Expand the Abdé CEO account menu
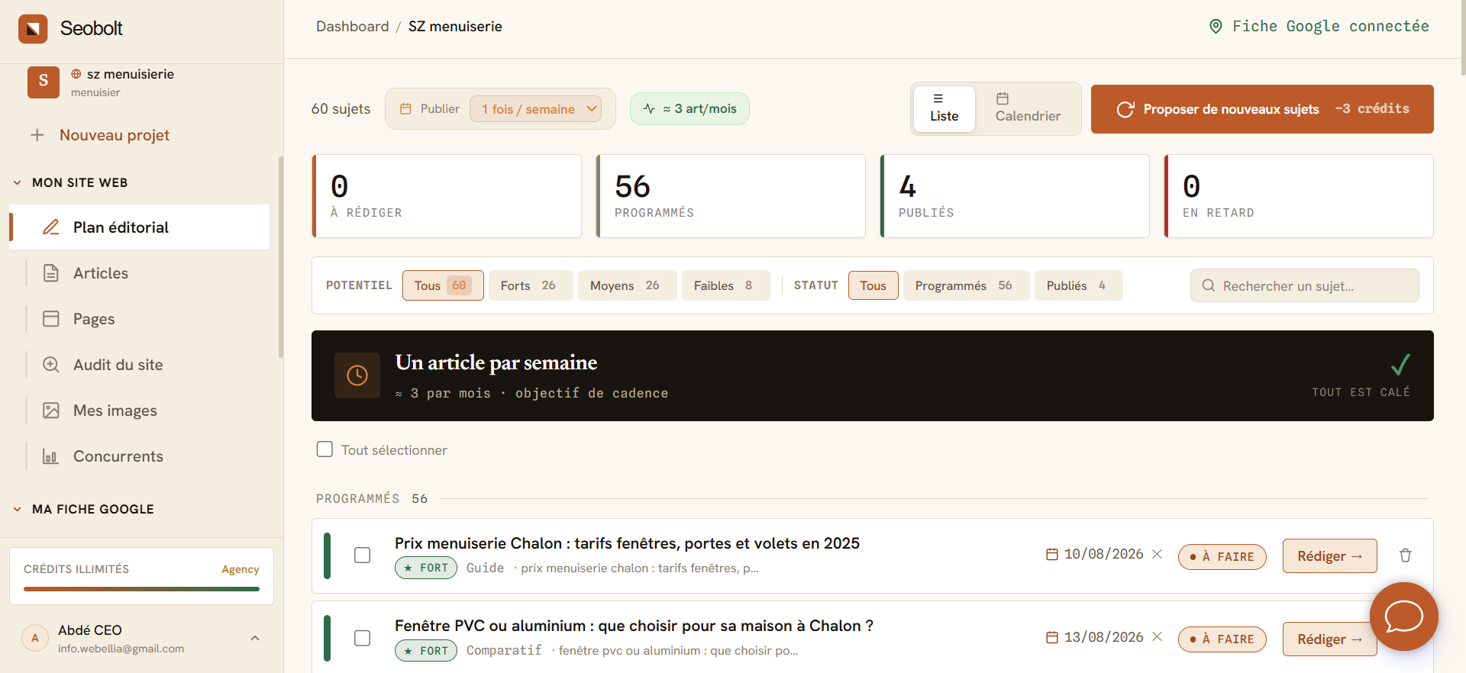 click(x=255, y=638)
